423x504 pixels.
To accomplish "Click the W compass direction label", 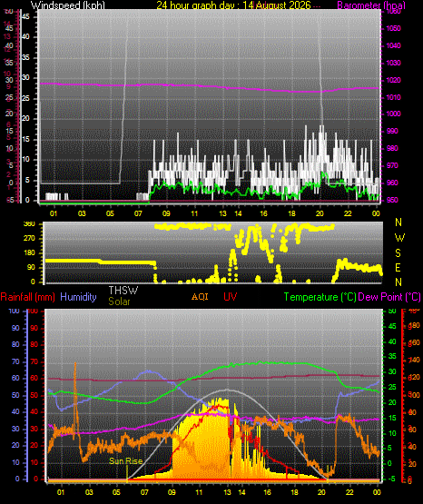I will 399,238.
